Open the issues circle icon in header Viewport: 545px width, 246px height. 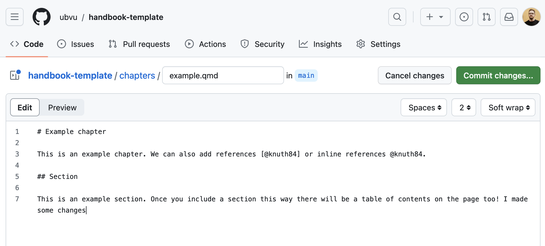464,17
